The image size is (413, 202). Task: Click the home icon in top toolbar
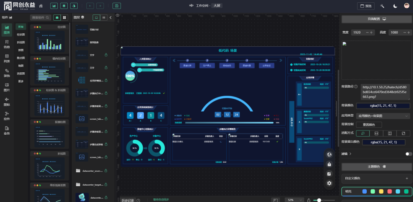coord(41,6)
